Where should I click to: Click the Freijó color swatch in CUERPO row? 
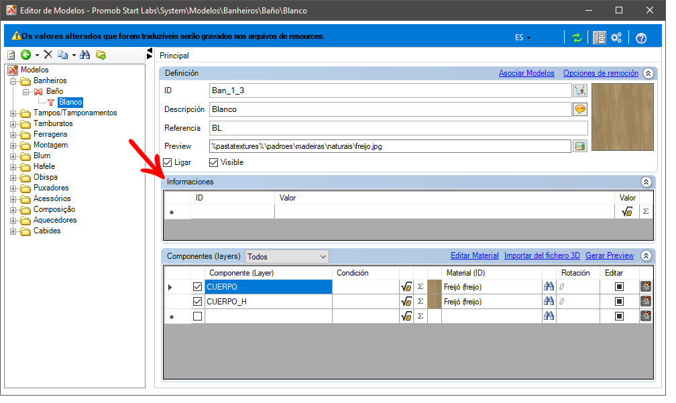point(434,287)
